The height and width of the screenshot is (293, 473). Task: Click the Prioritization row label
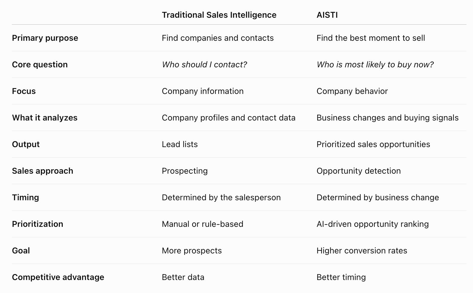38,224
